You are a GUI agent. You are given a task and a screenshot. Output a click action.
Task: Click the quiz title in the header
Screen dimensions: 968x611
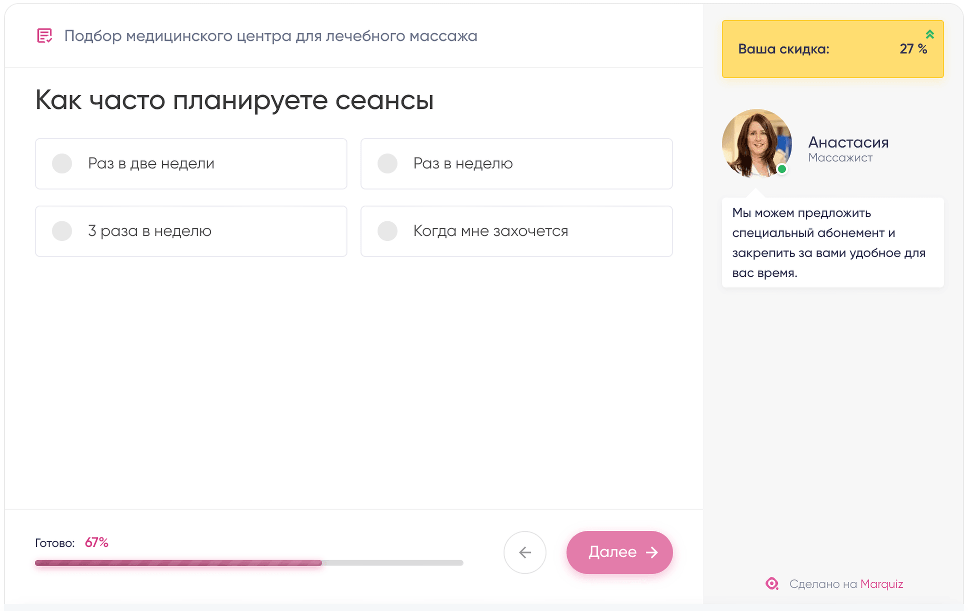pos(270,36)
